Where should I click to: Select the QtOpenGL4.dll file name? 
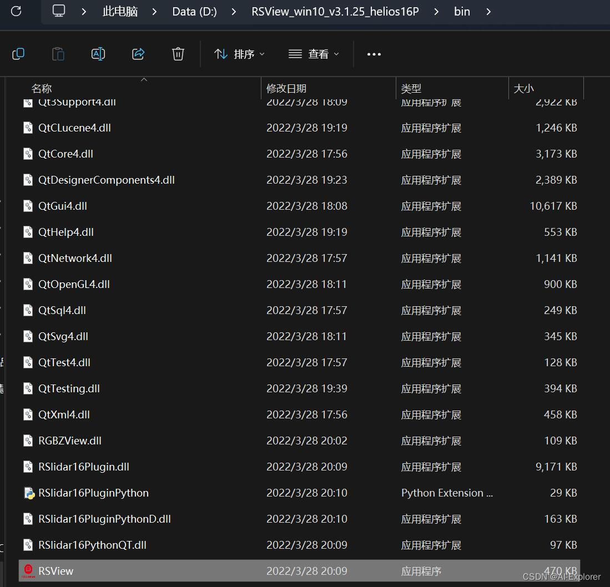[x=74, y=284]
